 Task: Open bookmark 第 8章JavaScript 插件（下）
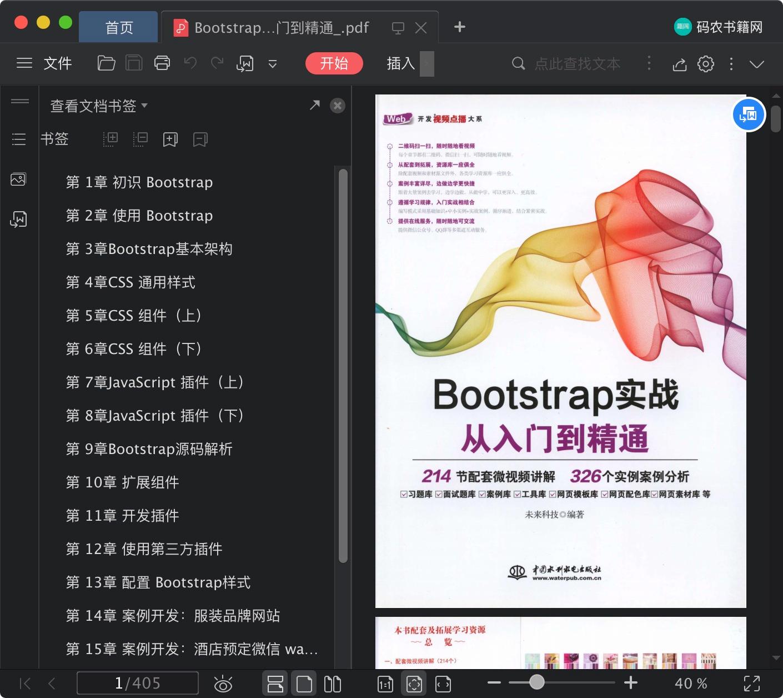point(155,416)
